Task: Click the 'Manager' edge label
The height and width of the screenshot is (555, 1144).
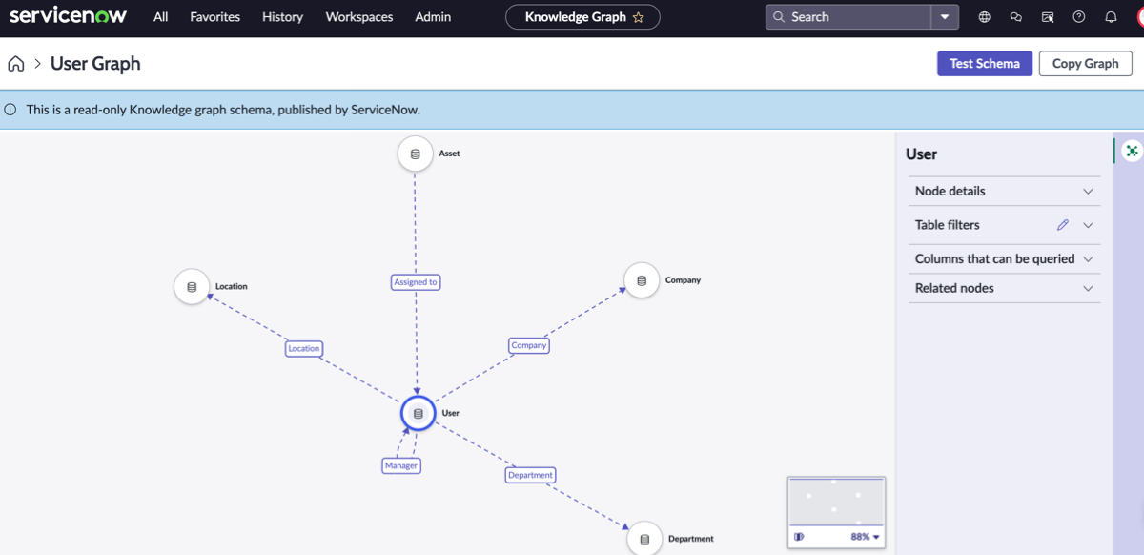Action: pyautogui.click(x=401, y=465)
